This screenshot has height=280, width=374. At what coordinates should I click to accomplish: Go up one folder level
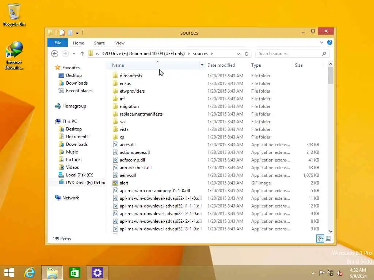click(x=82, y=54)
